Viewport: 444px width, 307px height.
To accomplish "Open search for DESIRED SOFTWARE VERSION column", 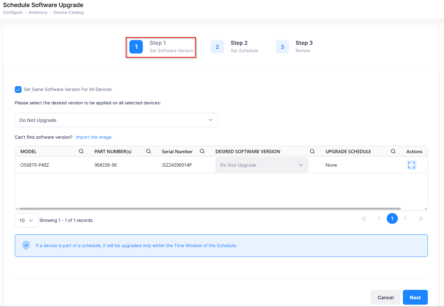I will (x=312, y=151).
